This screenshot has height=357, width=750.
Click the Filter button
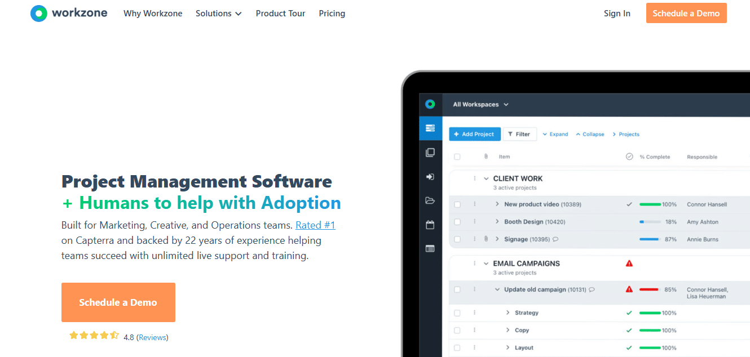[519, 134]
